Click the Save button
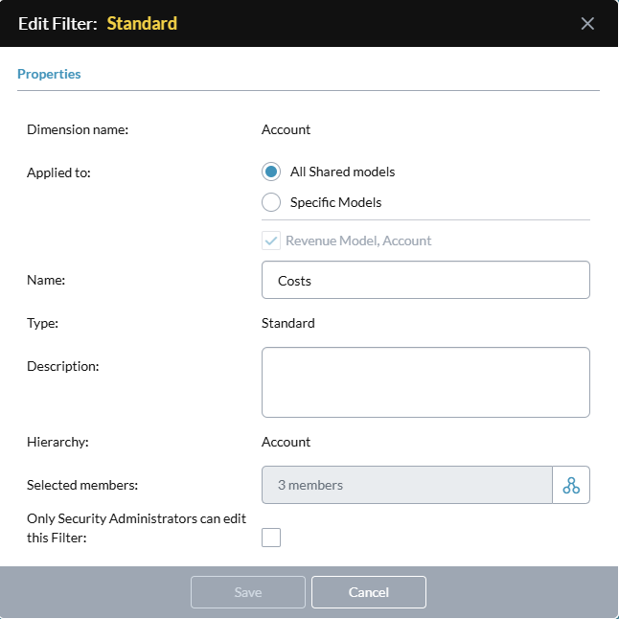 pyautogui.click(x=248, y=592)
